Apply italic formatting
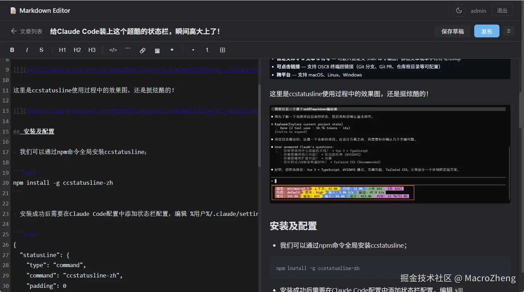This screenshot has width=524, height=292. point(27,50)
